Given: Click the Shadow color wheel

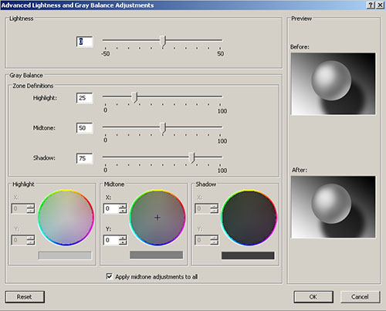Looking at the screenshot, I should (x=249, y=218).
